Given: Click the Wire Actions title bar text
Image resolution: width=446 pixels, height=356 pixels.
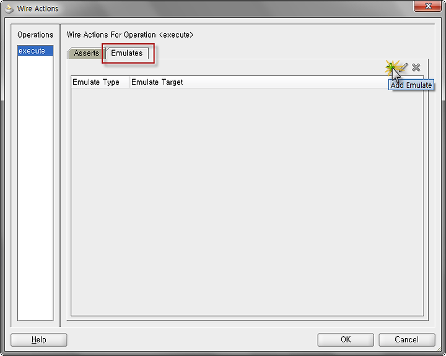Looking at the screenshot, I should point(38,9).
